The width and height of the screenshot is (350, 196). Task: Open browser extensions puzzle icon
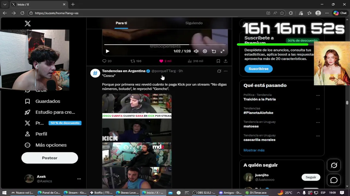[291, 13]
